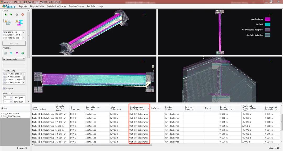Click the magenta As-Designed legend swatch

point(267,19)
